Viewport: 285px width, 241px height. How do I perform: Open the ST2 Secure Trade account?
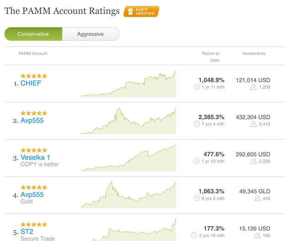point(26,232)
